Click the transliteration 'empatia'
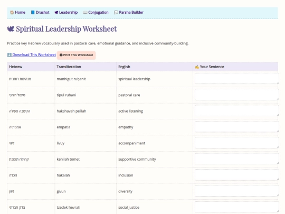This screenshot has width=285, height=214. [63, 127]
